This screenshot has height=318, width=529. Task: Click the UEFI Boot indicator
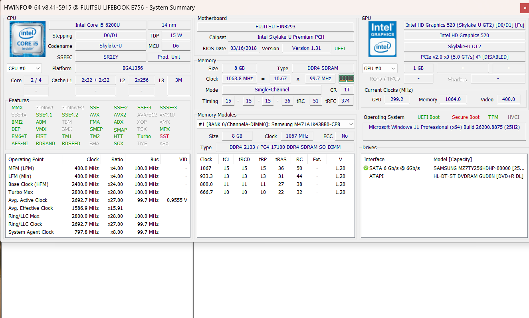[x=428, y=117]
